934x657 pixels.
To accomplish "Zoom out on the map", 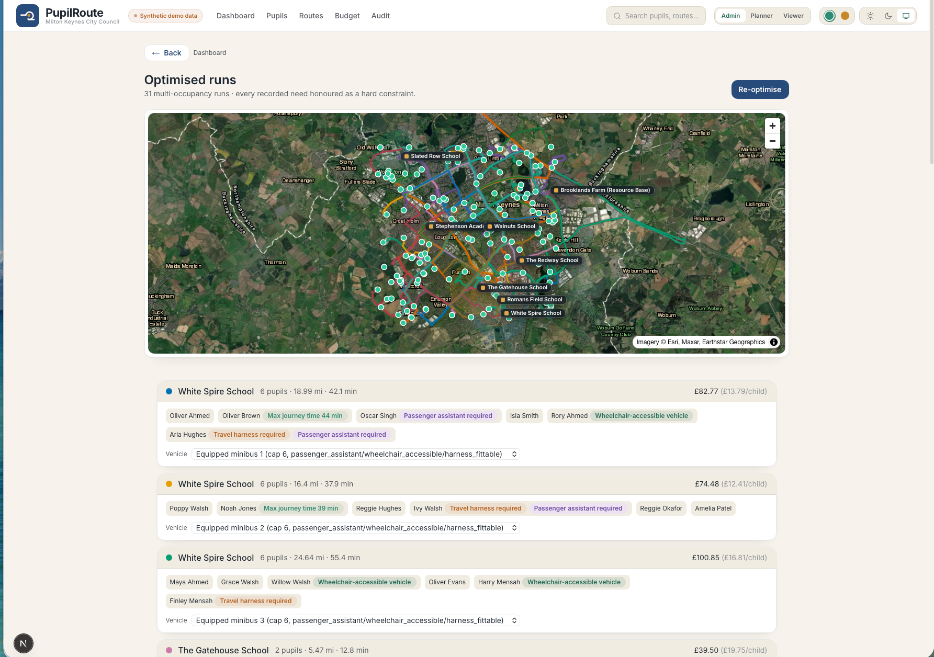I will tap(772, 141).
